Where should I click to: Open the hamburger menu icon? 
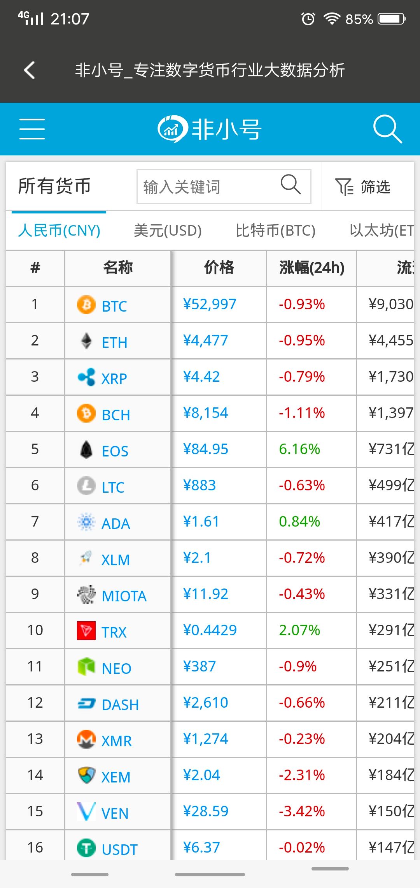tap(32, 129)
